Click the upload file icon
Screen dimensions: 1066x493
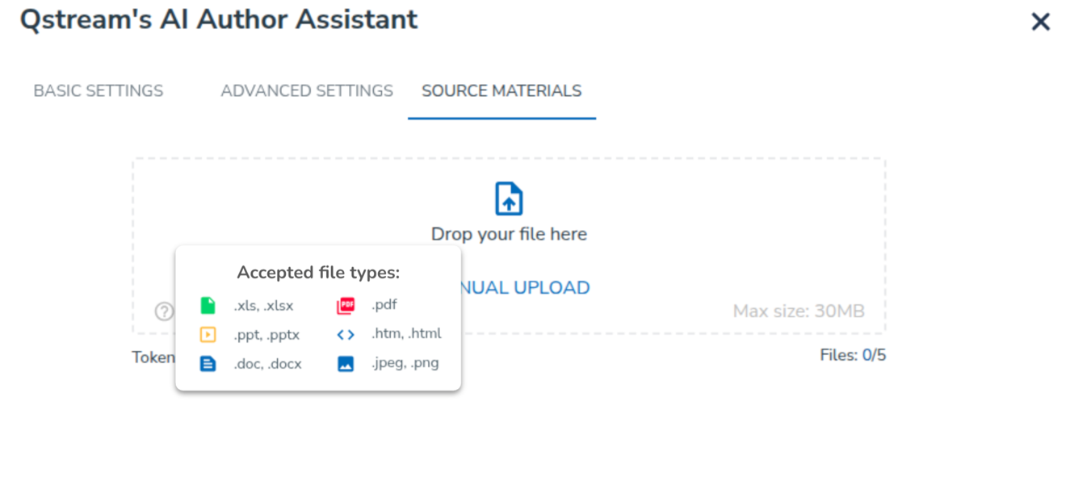509,198
